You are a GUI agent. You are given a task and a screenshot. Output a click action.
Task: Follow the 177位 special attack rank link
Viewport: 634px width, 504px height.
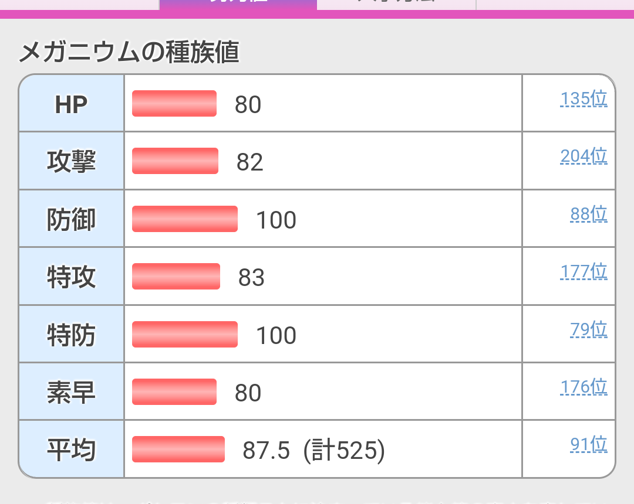click(584, 271)
